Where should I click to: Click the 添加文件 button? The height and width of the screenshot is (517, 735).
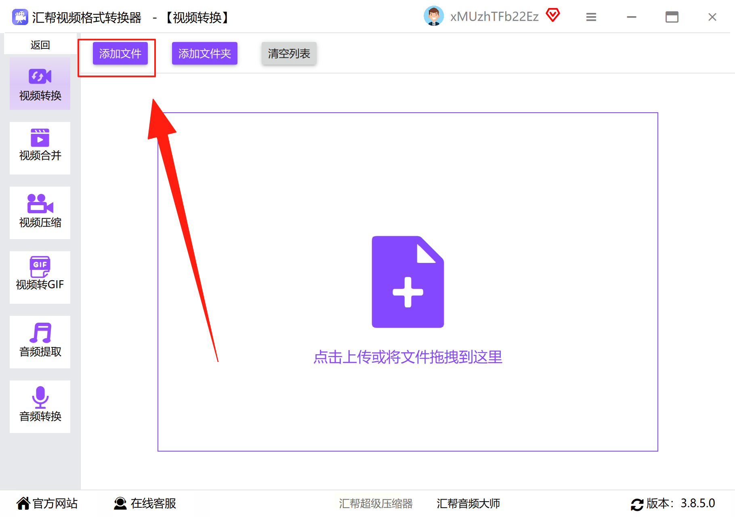pyautogui.click(x=120, y=53)
